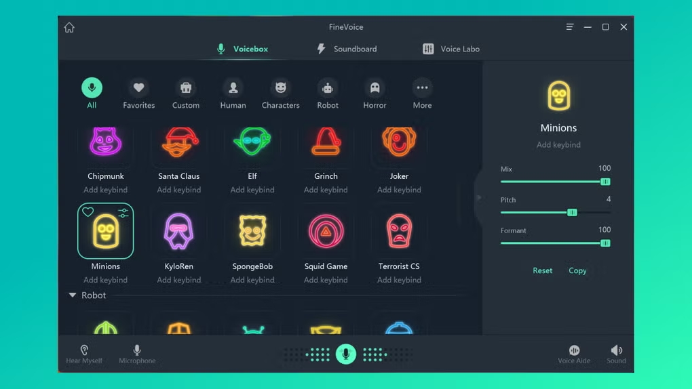Click the Copy button
This screenshot has width=692, height=389.
click(577, 270)
